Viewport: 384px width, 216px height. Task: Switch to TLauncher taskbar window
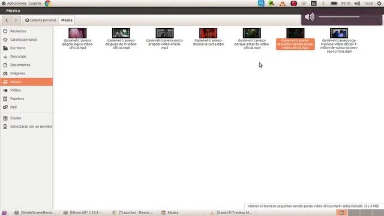(133, 212)
